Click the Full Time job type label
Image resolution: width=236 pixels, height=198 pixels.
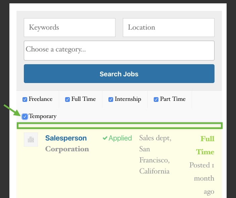tap(205, 145)
